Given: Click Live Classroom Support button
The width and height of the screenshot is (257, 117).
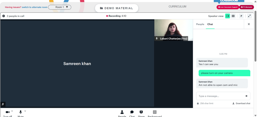Looking at the screenshot, I should coord(228,7).
